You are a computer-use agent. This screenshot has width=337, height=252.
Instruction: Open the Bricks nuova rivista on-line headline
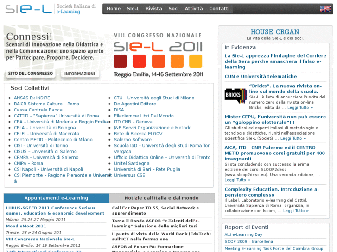[x=286, y=89]
